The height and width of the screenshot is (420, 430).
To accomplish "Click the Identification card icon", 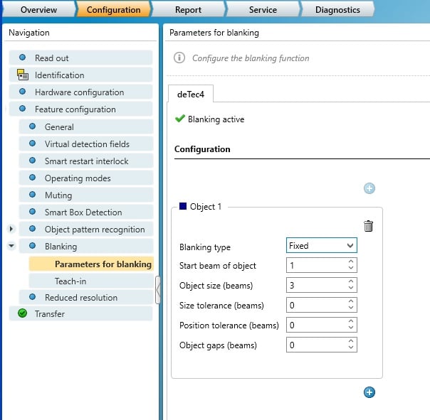I will click(x=23, y=75).
